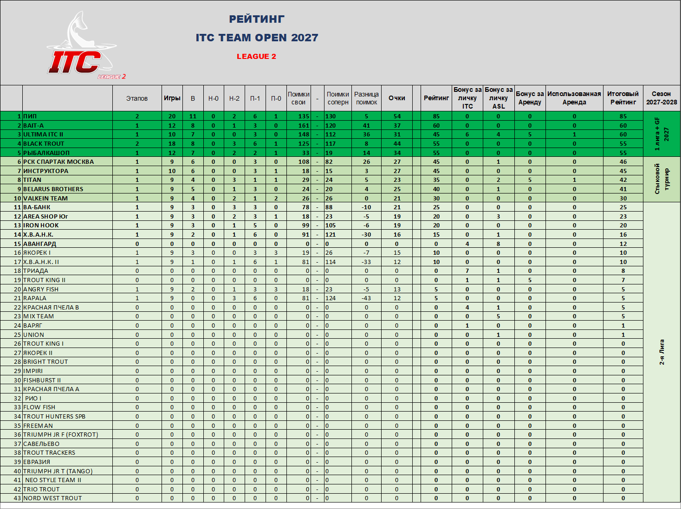
Task: Click the Очки column header
Action: (x=397, y=98)
